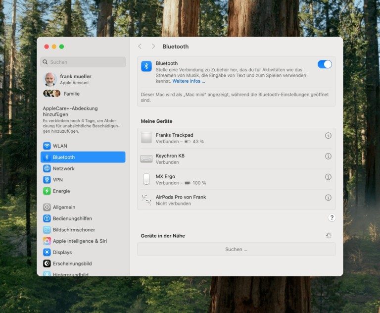Screen dimensions: 380x313
Task: Click the "Meine Geräte" heading
Action: (x=156, y=121)
